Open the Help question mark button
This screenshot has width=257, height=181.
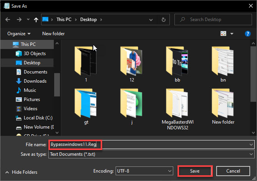coord(248,34)
